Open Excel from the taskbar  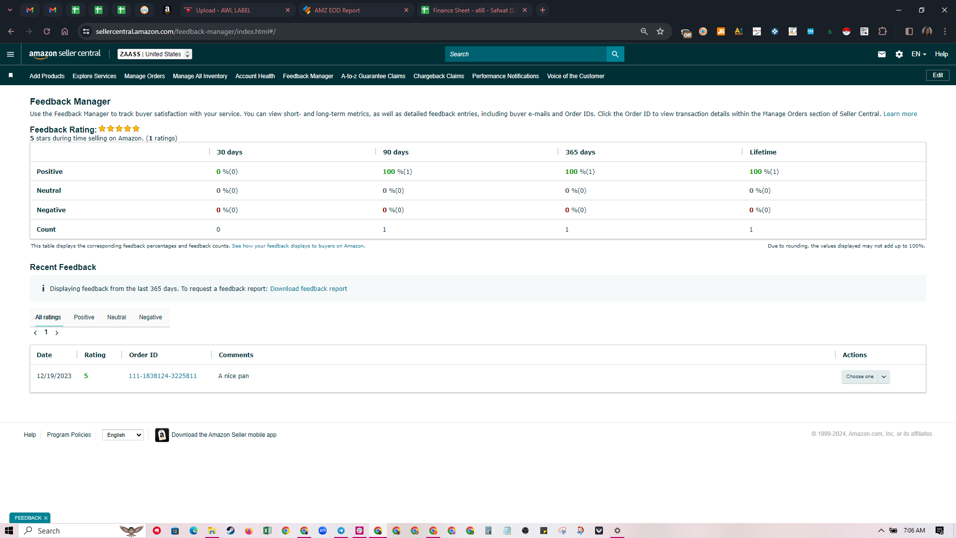(267, 531)
